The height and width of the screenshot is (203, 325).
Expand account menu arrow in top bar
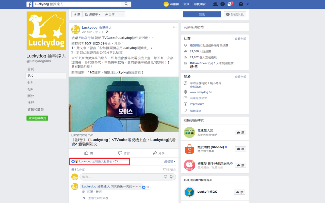(x=248, y=4)
